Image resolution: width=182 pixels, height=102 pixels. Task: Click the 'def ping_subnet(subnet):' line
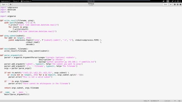tap(13, 36)
